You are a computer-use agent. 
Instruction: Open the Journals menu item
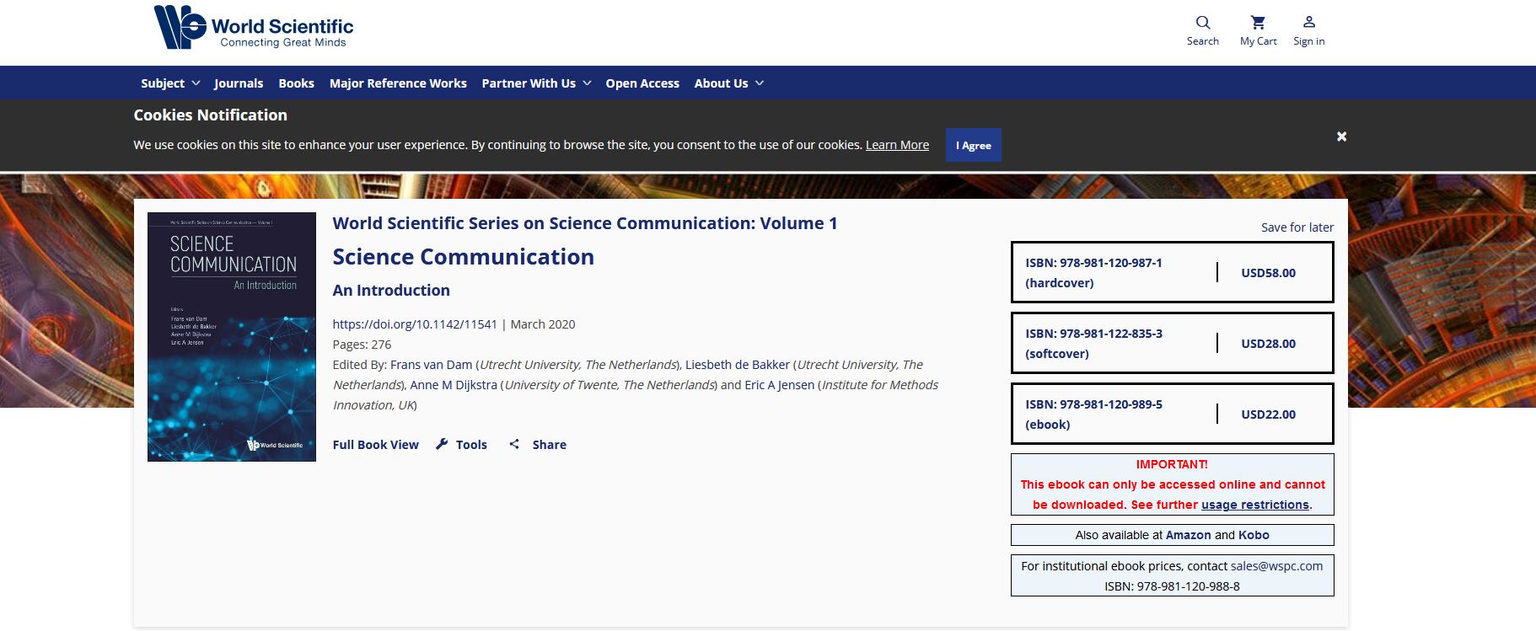[239, 83]
